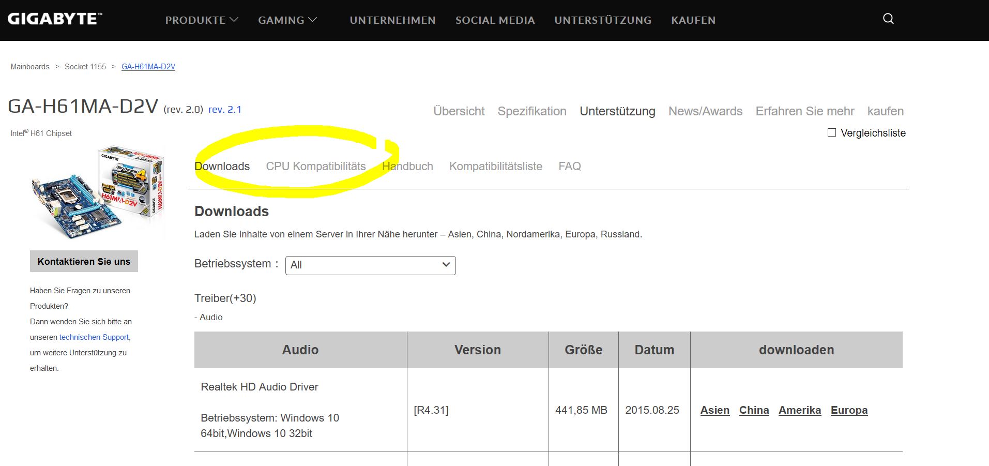Select the date cell 2015.08.25

click(x=652, y=410)
